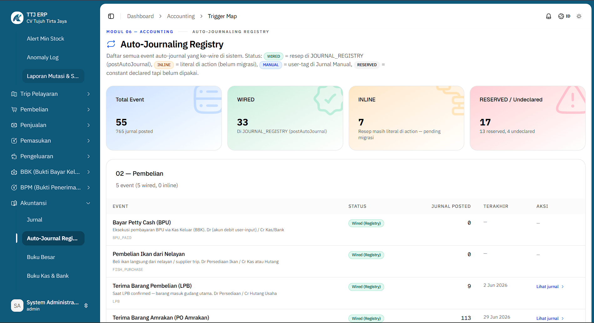Open Lihat jurnal for LPB row
This screenshot has height=323, width=594.
[x=550, y=286]
